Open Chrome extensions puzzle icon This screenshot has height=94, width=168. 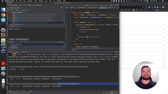click(157, 7)
